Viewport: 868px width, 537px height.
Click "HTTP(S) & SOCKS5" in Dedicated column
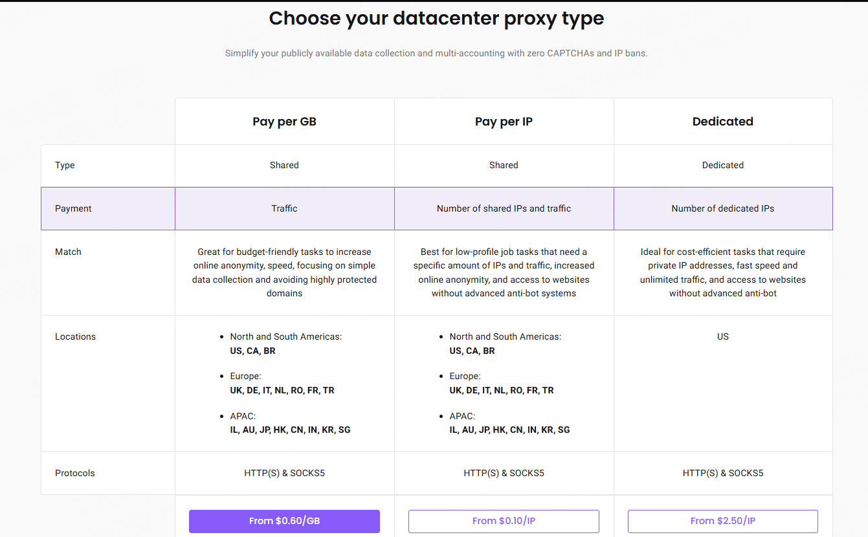tap(722, 473)
